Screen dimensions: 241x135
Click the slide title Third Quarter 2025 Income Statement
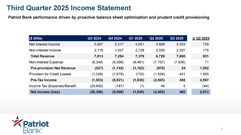coord(69,8)
